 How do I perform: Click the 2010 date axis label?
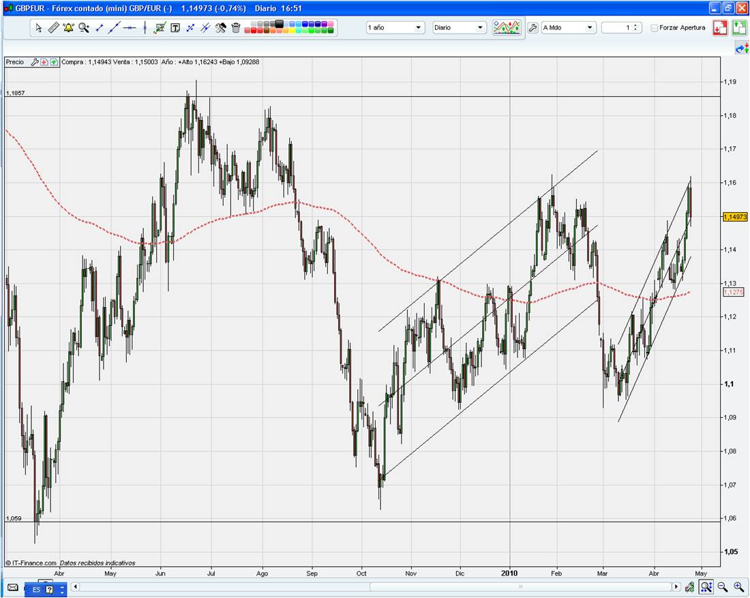click(509, 573)
